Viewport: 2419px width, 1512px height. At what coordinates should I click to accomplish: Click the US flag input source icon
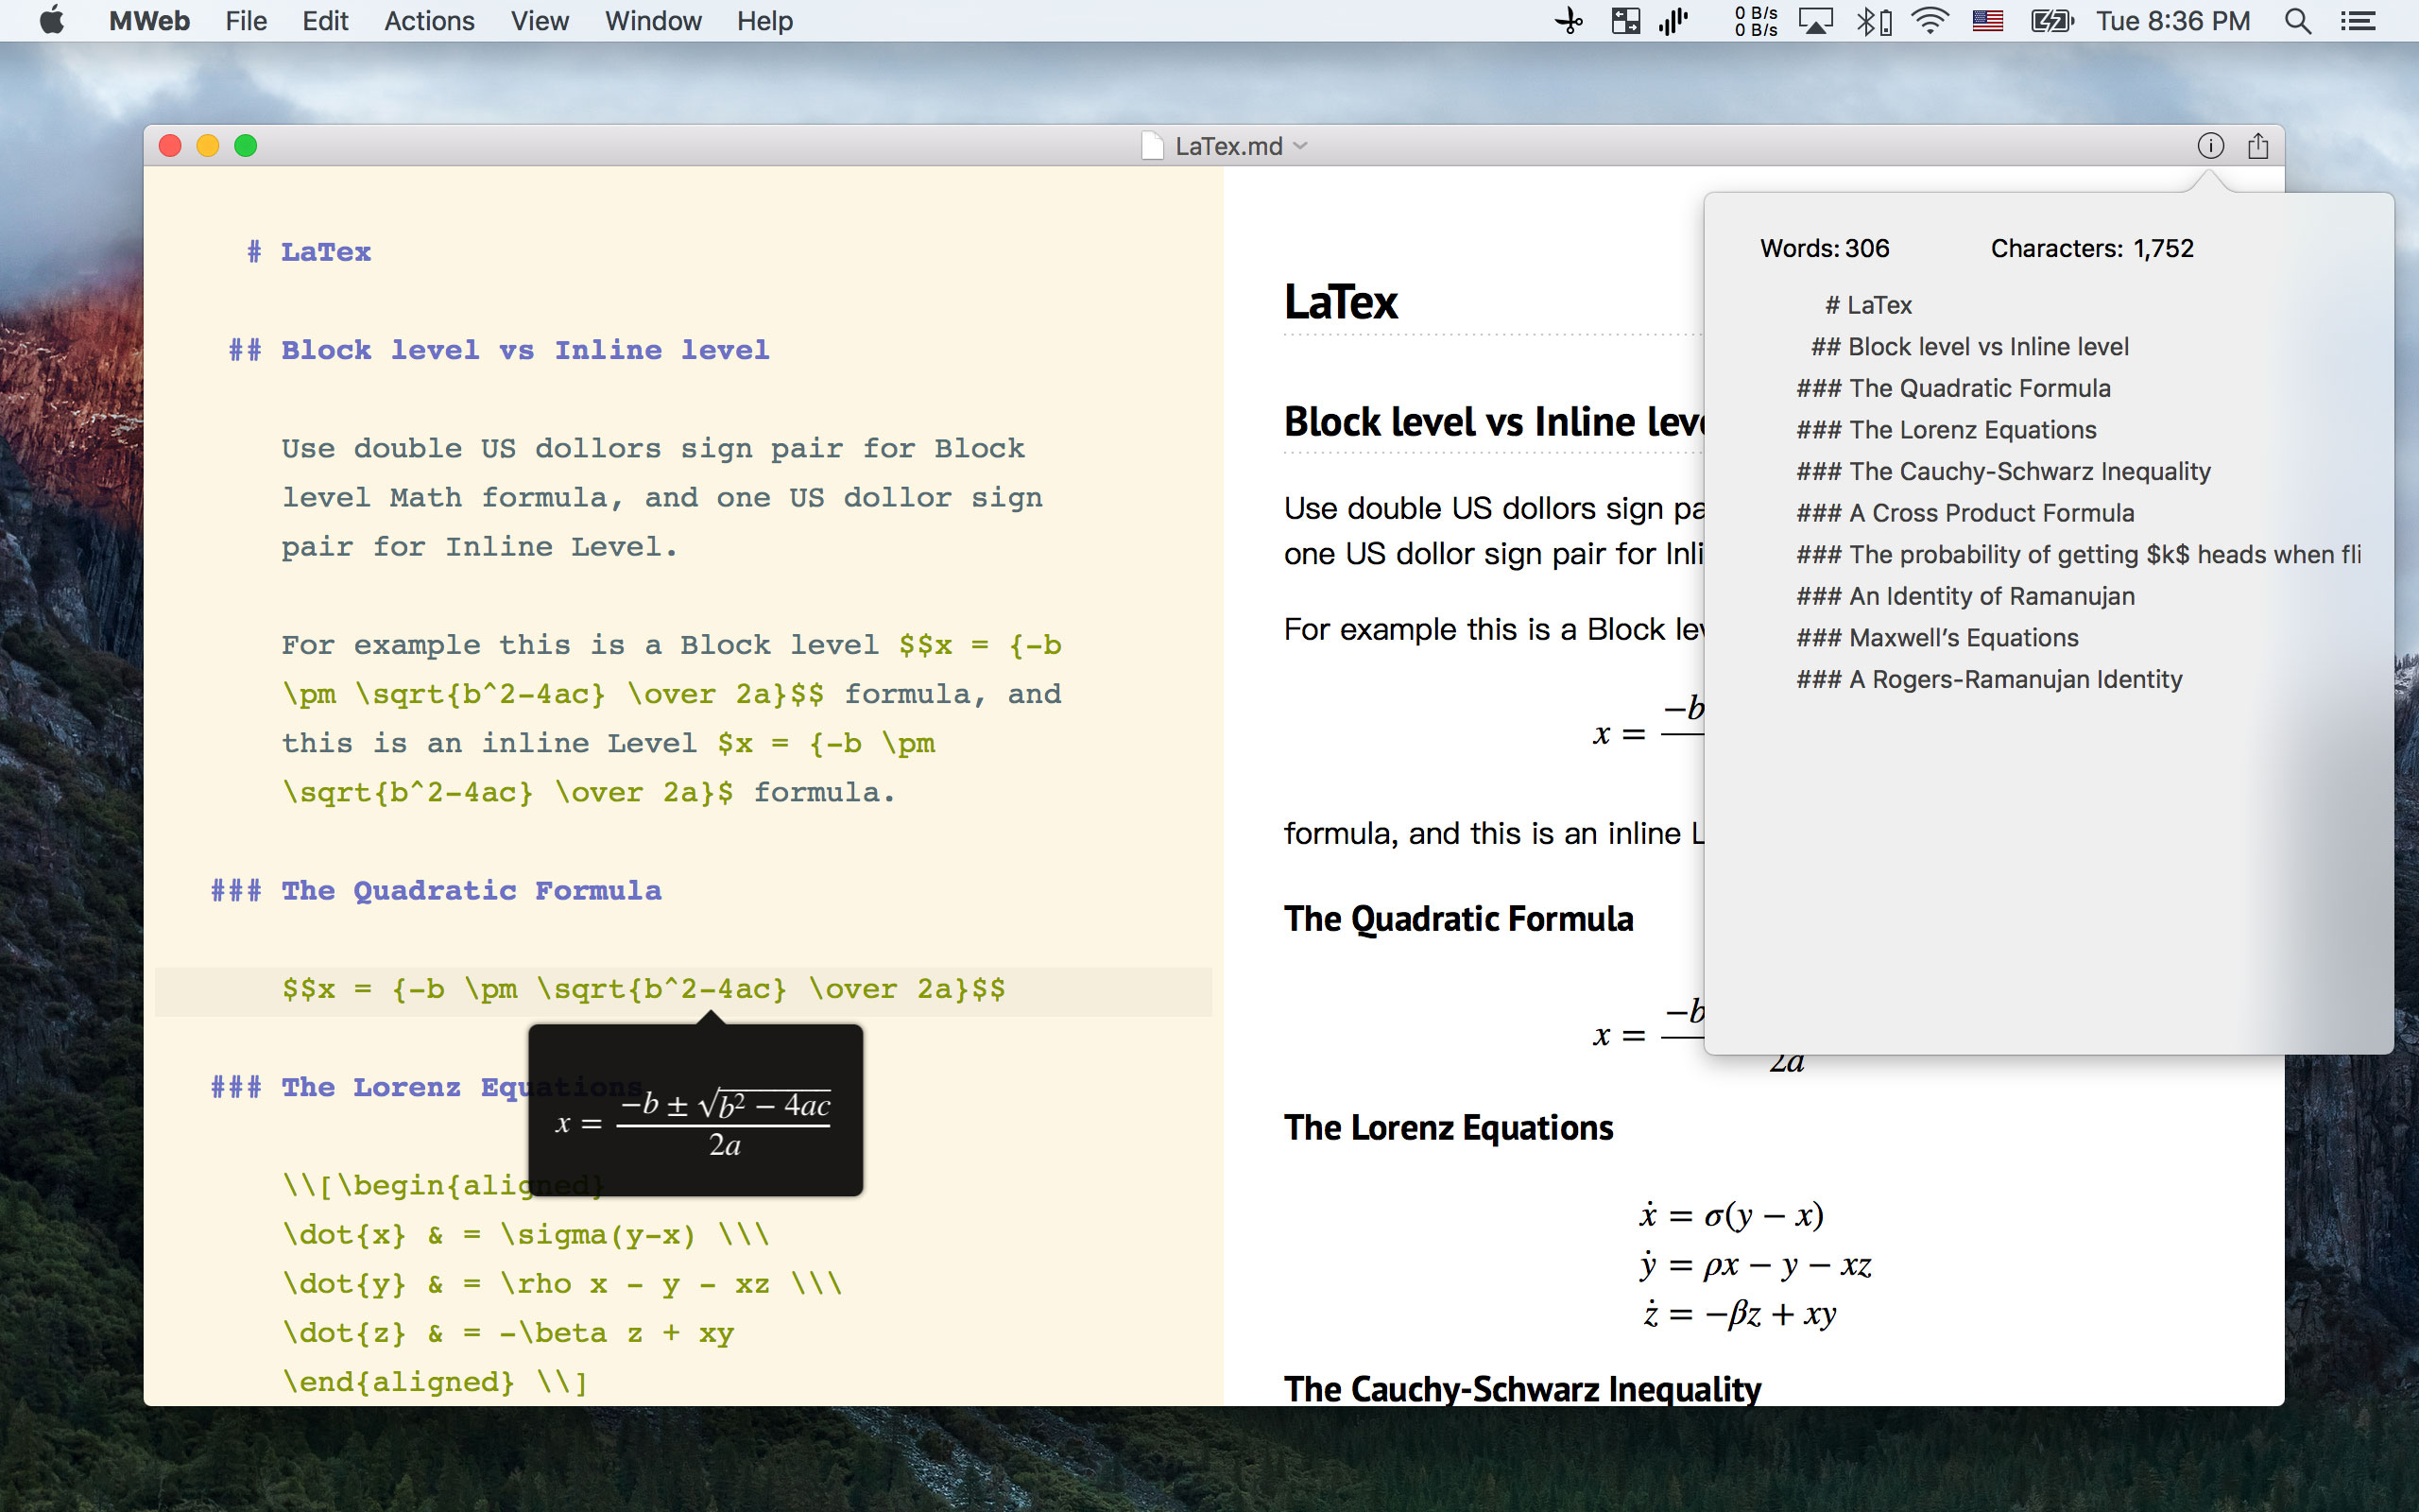[1987, 21]
